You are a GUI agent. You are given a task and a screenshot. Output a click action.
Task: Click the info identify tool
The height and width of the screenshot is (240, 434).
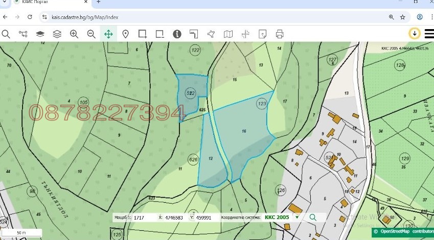pos(177,34)
